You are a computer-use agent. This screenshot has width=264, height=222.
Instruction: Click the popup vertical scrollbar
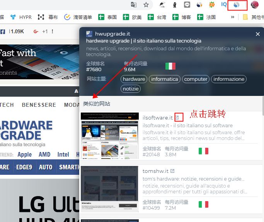(263, 106)
